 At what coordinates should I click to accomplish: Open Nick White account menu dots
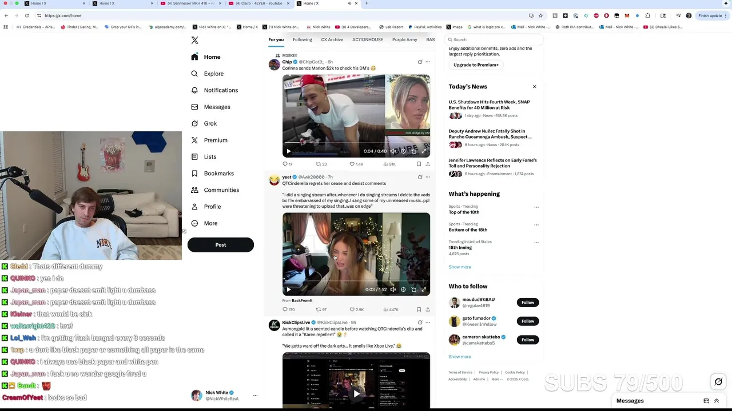(x=255, y=396)
